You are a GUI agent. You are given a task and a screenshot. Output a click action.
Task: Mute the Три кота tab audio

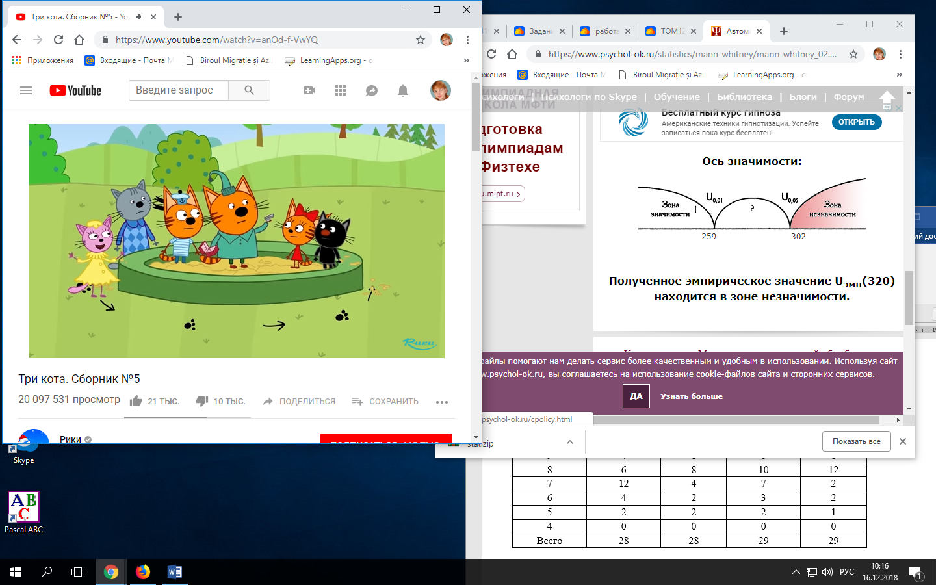coord(139,17)
